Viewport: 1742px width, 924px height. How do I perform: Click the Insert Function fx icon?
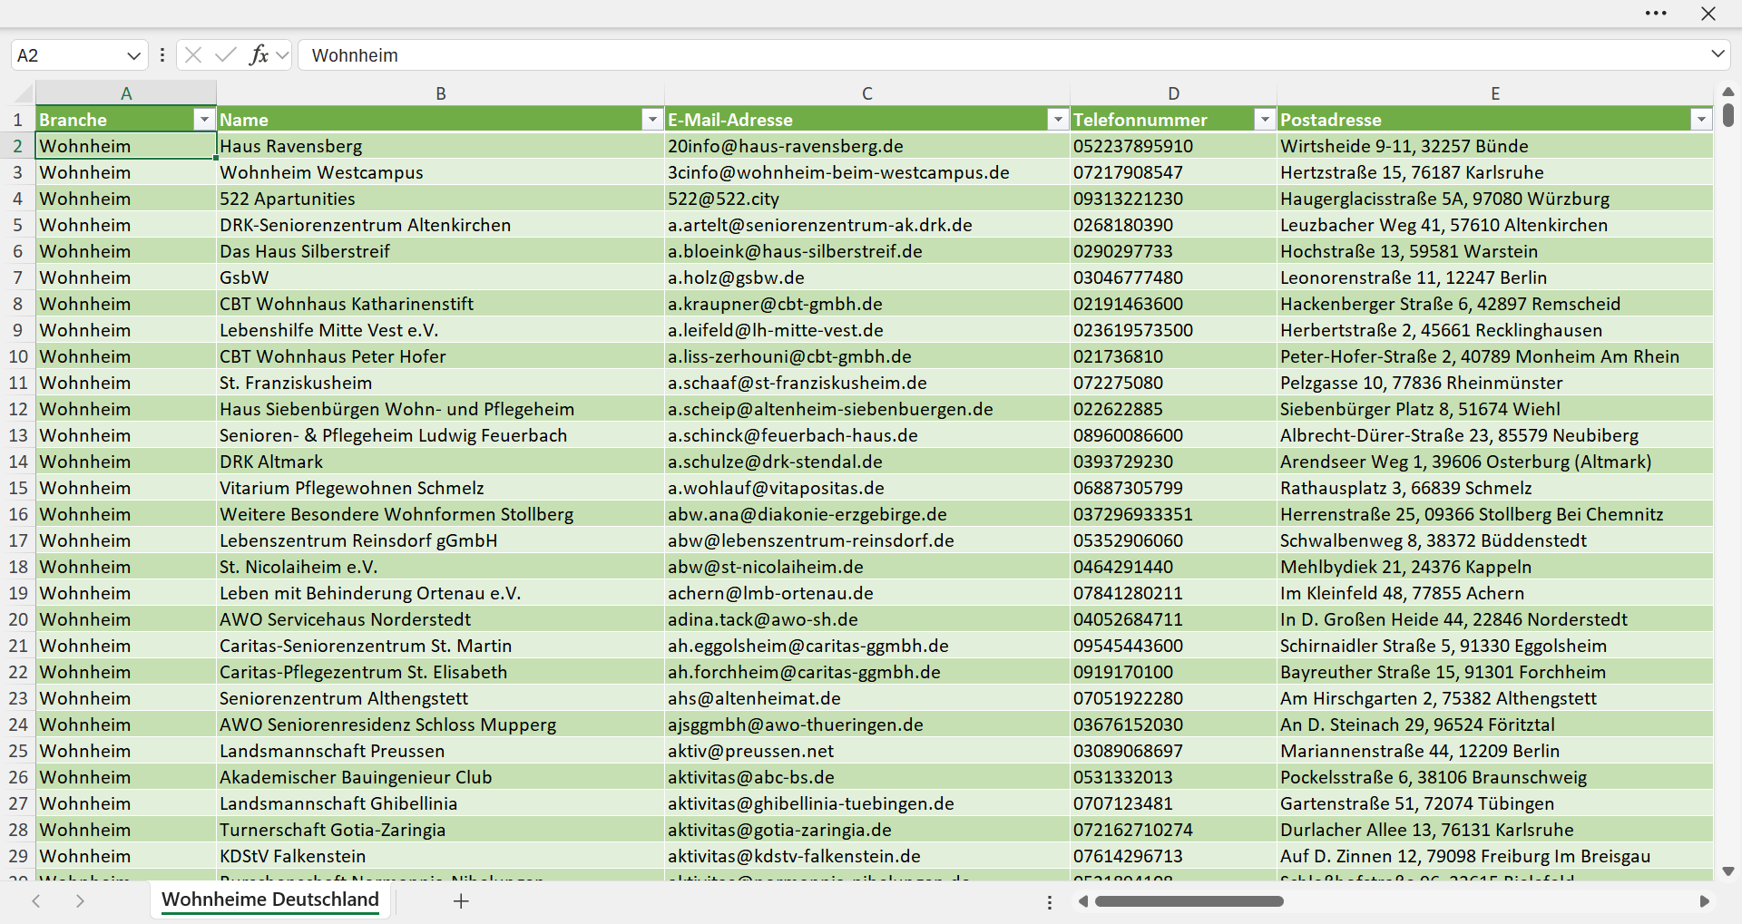coord(259,55)
